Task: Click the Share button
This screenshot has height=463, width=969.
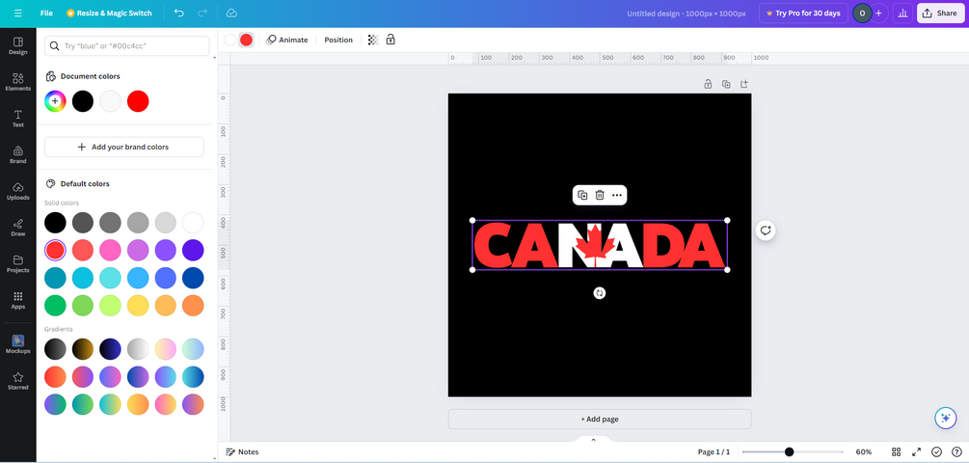Action: (941, 13)
